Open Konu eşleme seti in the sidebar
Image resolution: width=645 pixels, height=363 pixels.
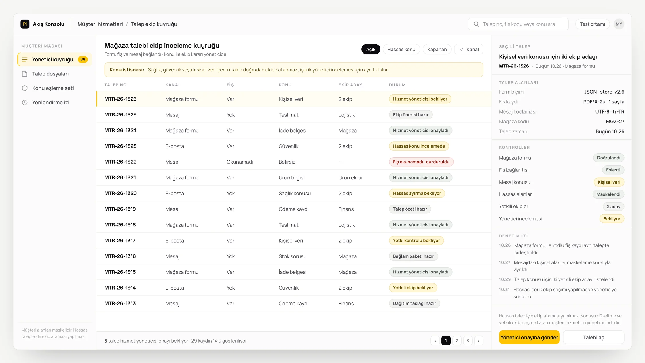[x=54, y=88]
